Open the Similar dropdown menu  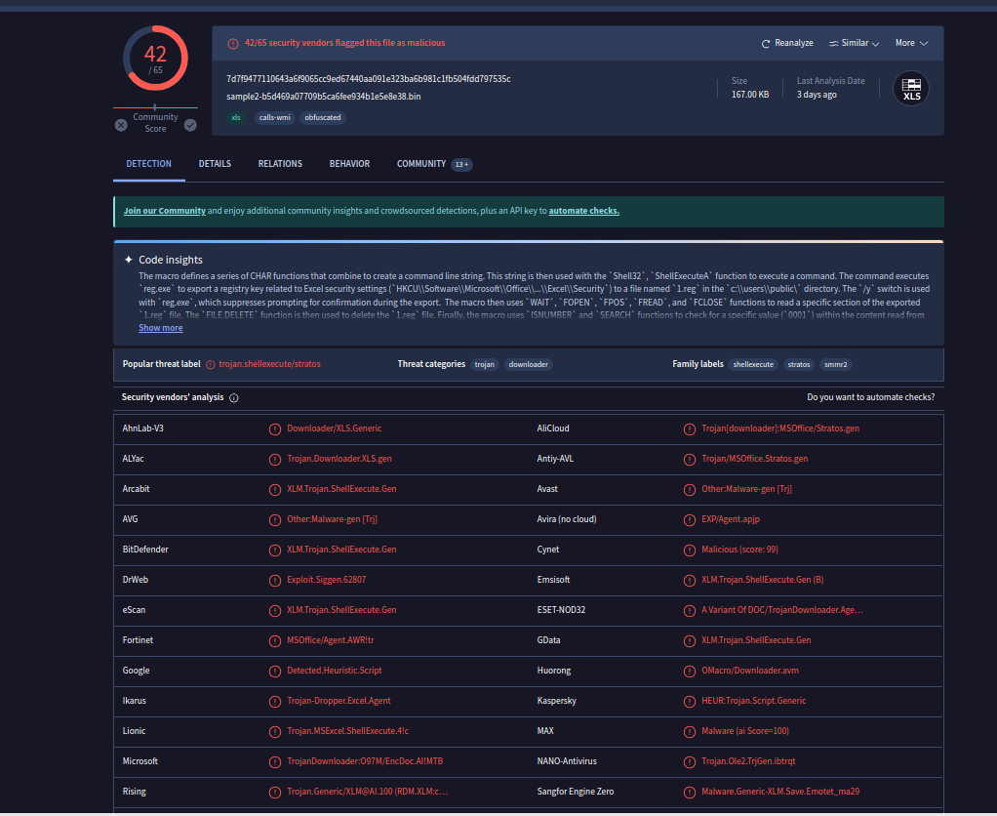854,44
